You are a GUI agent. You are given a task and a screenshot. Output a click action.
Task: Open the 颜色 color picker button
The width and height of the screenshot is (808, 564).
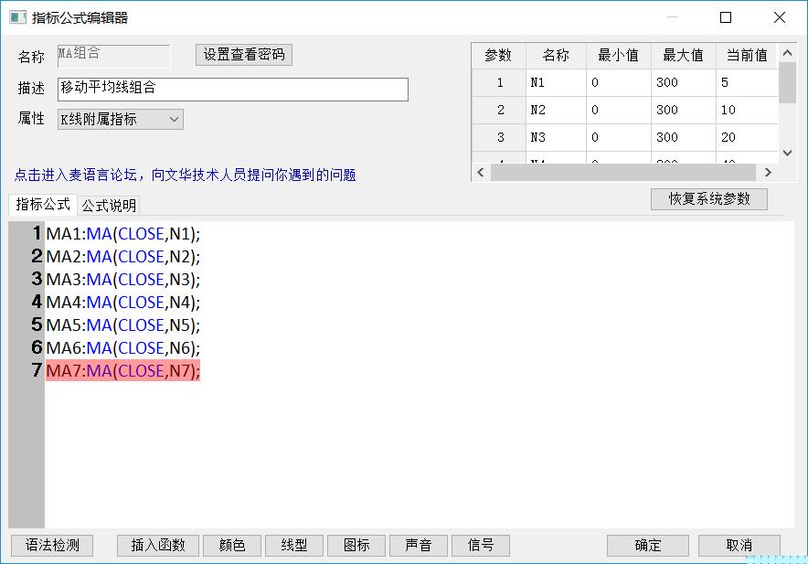232,546
